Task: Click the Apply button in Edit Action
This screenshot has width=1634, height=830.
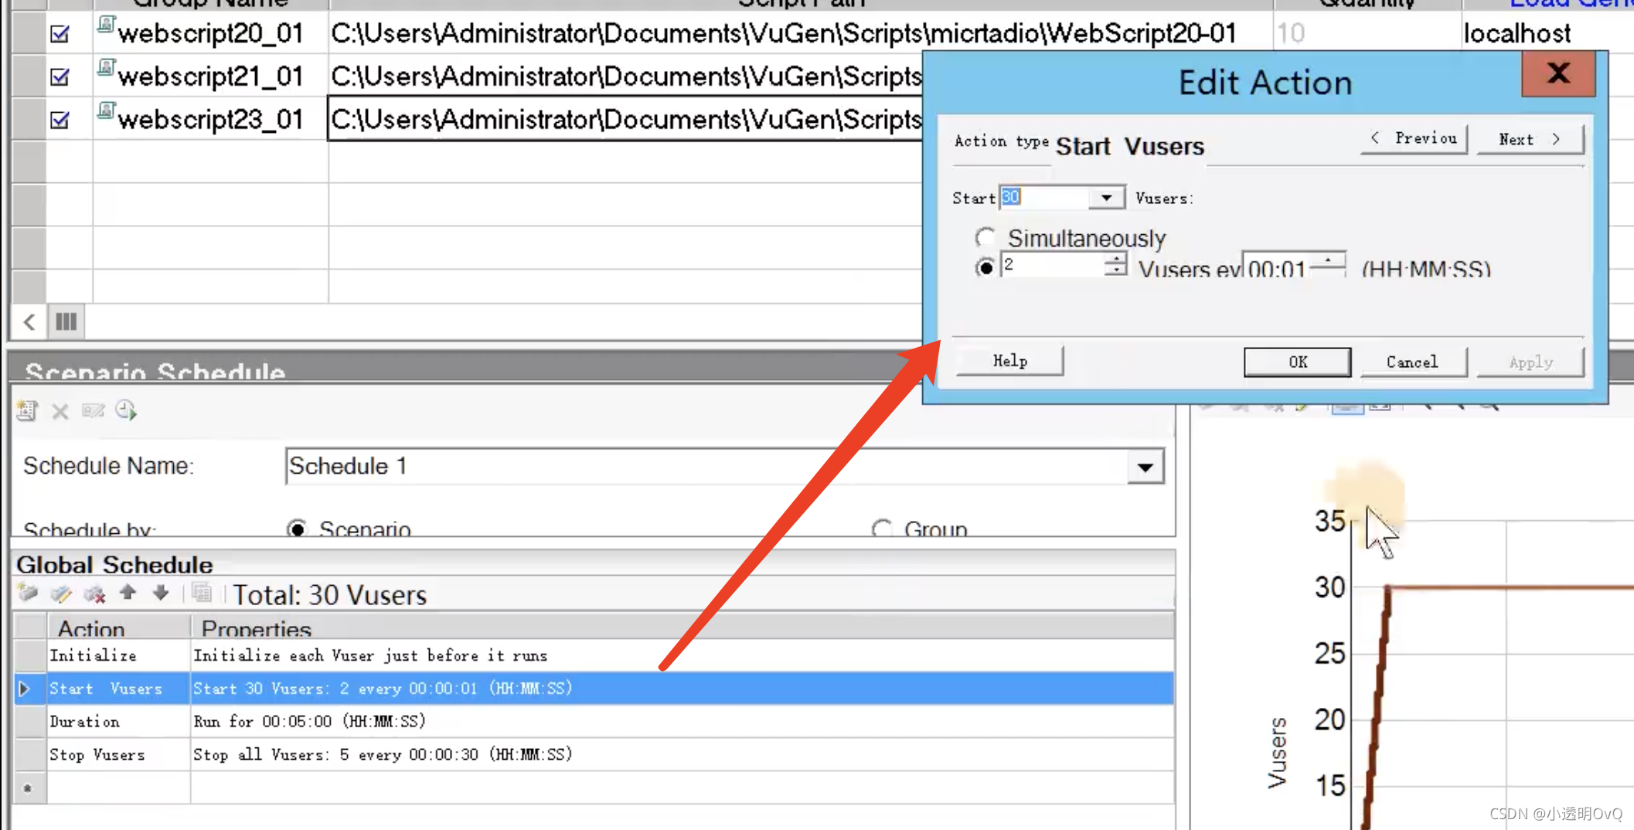Action: coord(1530,362)
